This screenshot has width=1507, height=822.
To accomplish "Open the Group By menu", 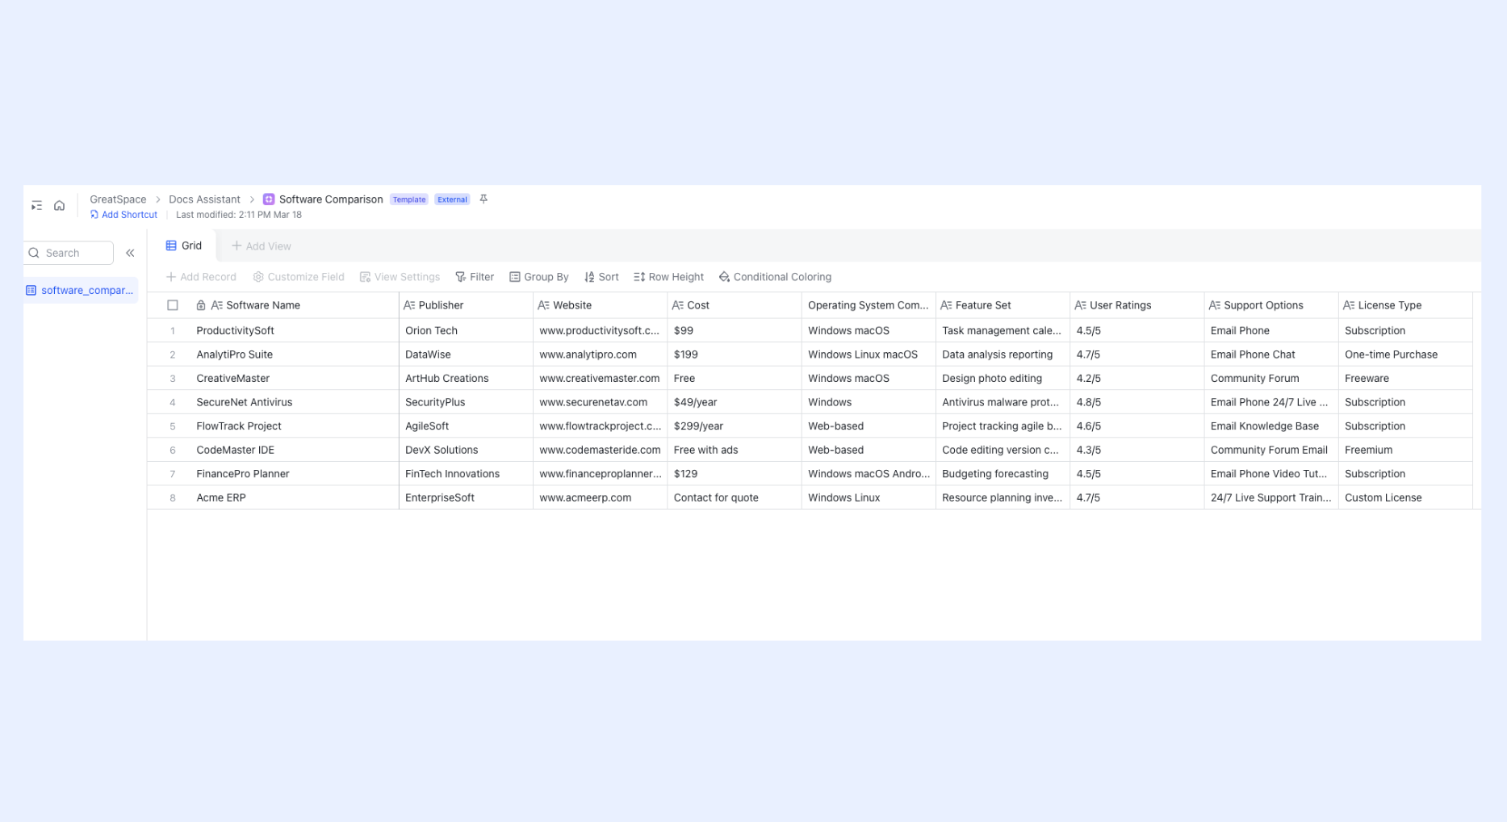I will click(x=539, y=277).
